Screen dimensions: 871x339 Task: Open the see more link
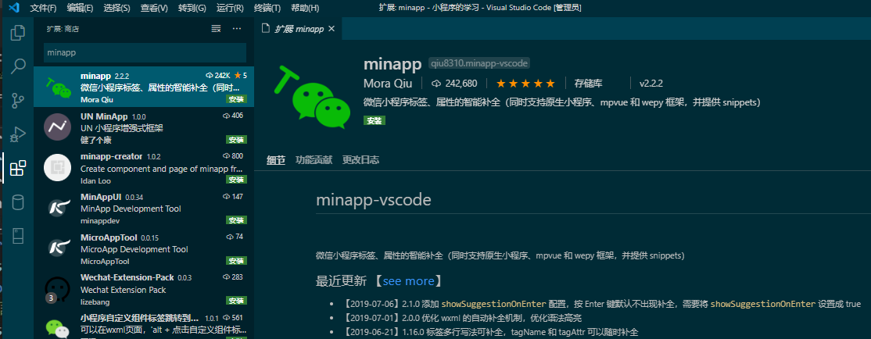point(408,280)
